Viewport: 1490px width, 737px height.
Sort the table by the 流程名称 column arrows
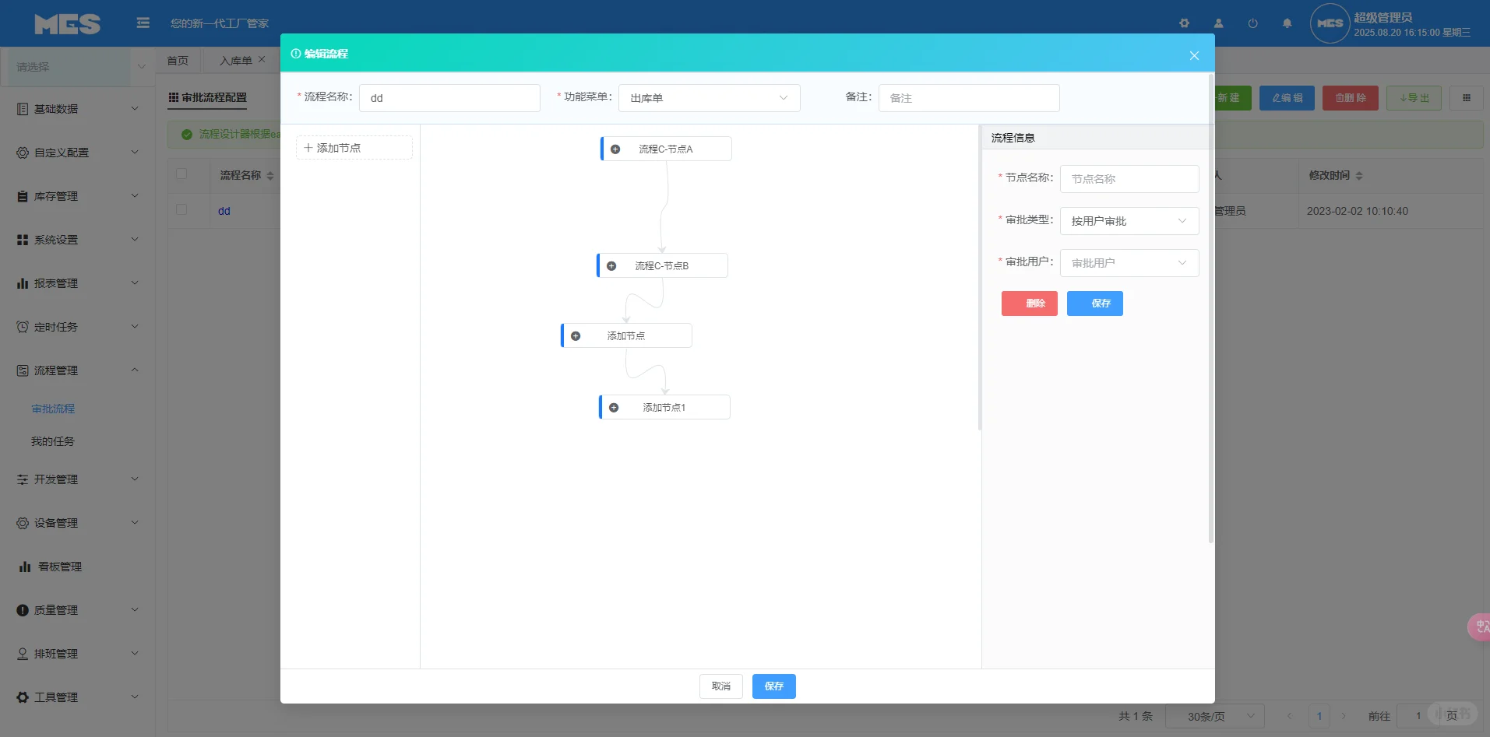click(270, 176)
